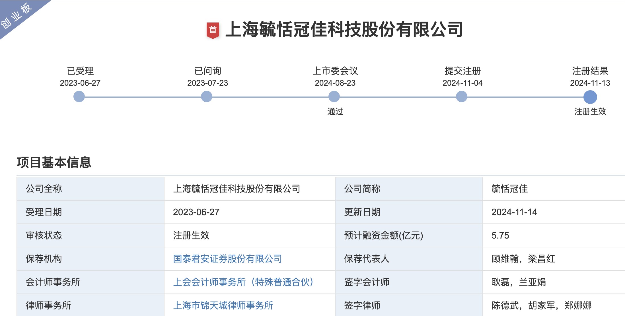Click the 项目基本信息 section heading
The image size is (625, 316).
[x=54, y=163]
